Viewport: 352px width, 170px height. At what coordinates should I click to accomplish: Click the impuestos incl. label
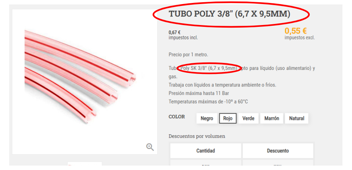pos(183,38)
